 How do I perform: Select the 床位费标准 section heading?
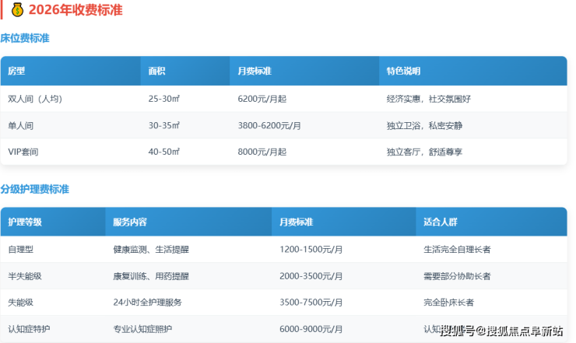click(x=25, y=38)
